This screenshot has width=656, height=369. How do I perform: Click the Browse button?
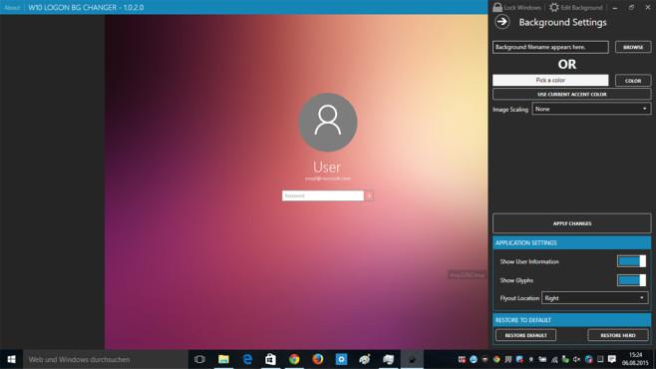click(633, 47)
